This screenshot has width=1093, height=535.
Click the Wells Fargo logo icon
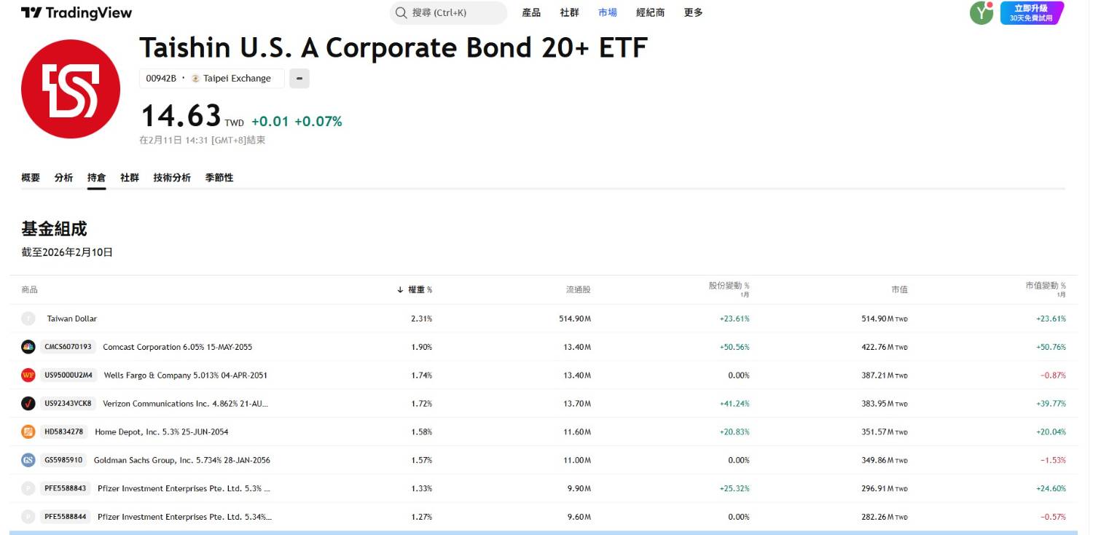(x=28, y=375)
